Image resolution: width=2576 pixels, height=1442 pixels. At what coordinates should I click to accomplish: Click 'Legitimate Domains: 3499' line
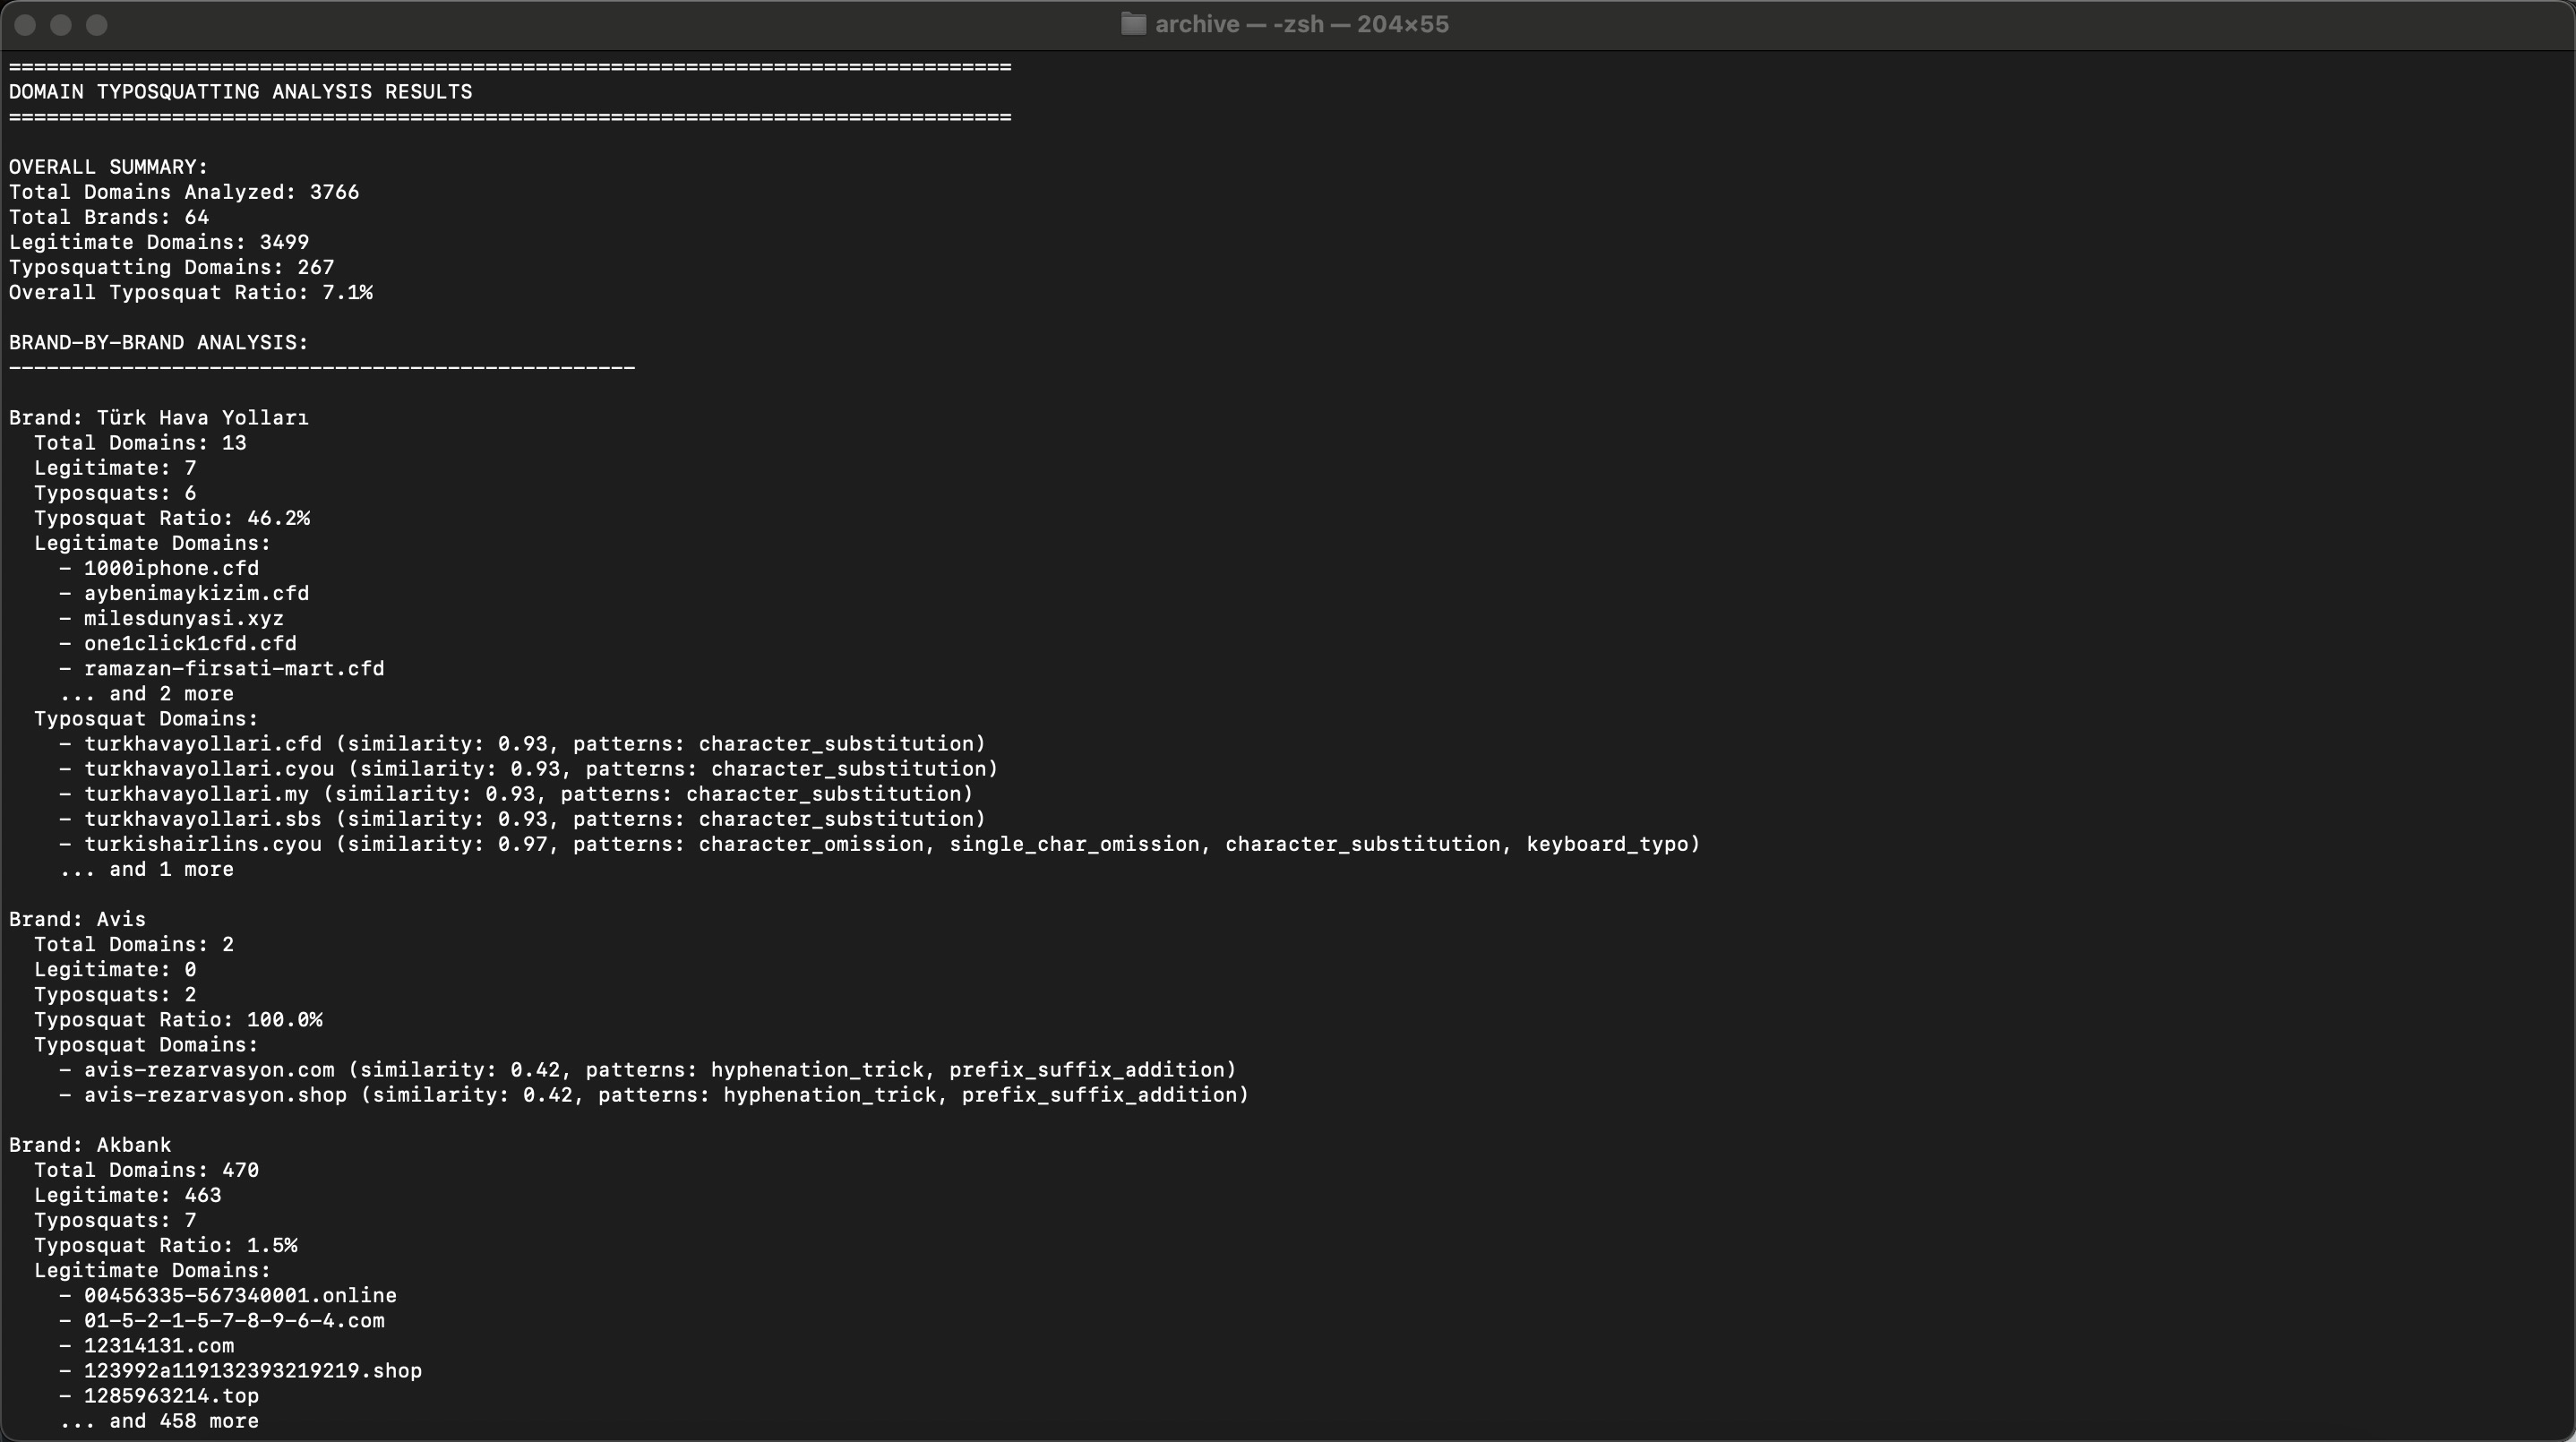pos(159,242)
